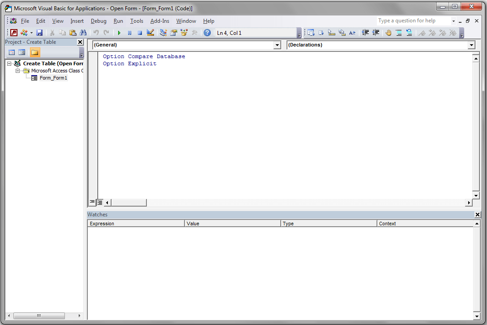Click the Copy icon in the toolbar
The height and width of the screenshot is (325, 487).
[x=62, y=33]
